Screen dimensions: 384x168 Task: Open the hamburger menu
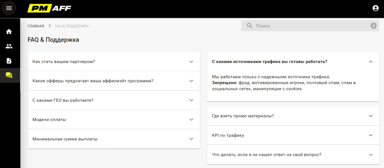coord(9,8)
